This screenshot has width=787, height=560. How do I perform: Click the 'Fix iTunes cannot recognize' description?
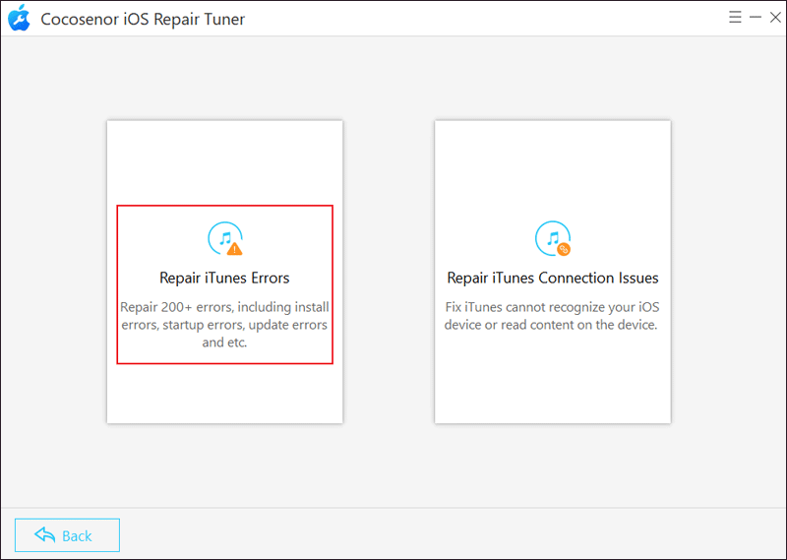[x=551, y=316]
